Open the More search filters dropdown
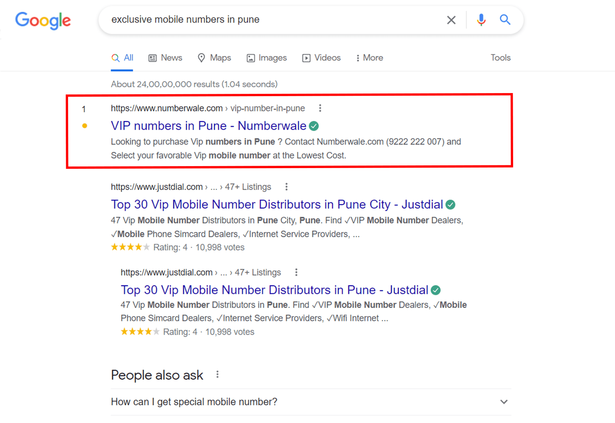This screenshot has height=423, width=615. [369, 58]
